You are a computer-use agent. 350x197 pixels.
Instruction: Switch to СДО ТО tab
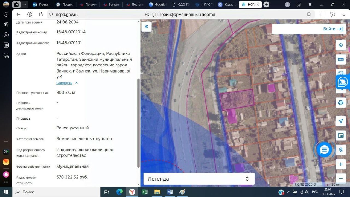click(180, 5)
